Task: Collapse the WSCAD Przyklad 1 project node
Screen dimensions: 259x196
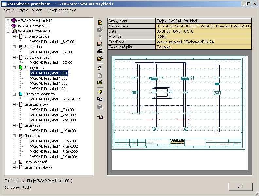Action: click(x=8, y=31)
